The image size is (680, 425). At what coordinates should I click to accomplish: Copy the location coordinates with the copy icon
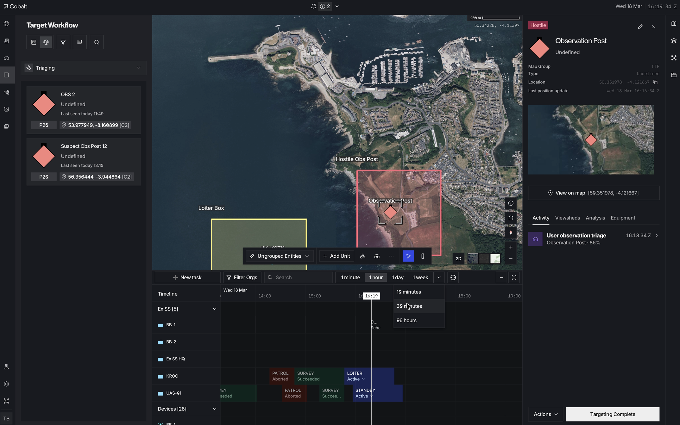(655, 82)
